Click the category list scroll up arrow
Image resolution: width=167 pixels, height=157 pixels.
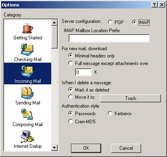click(x=54, y=22)
